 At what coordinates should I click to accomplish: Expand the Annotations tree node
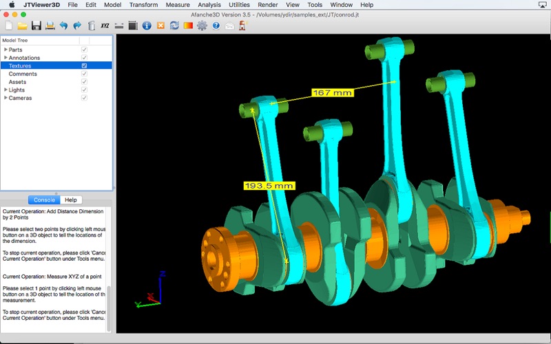pos(6,58)
